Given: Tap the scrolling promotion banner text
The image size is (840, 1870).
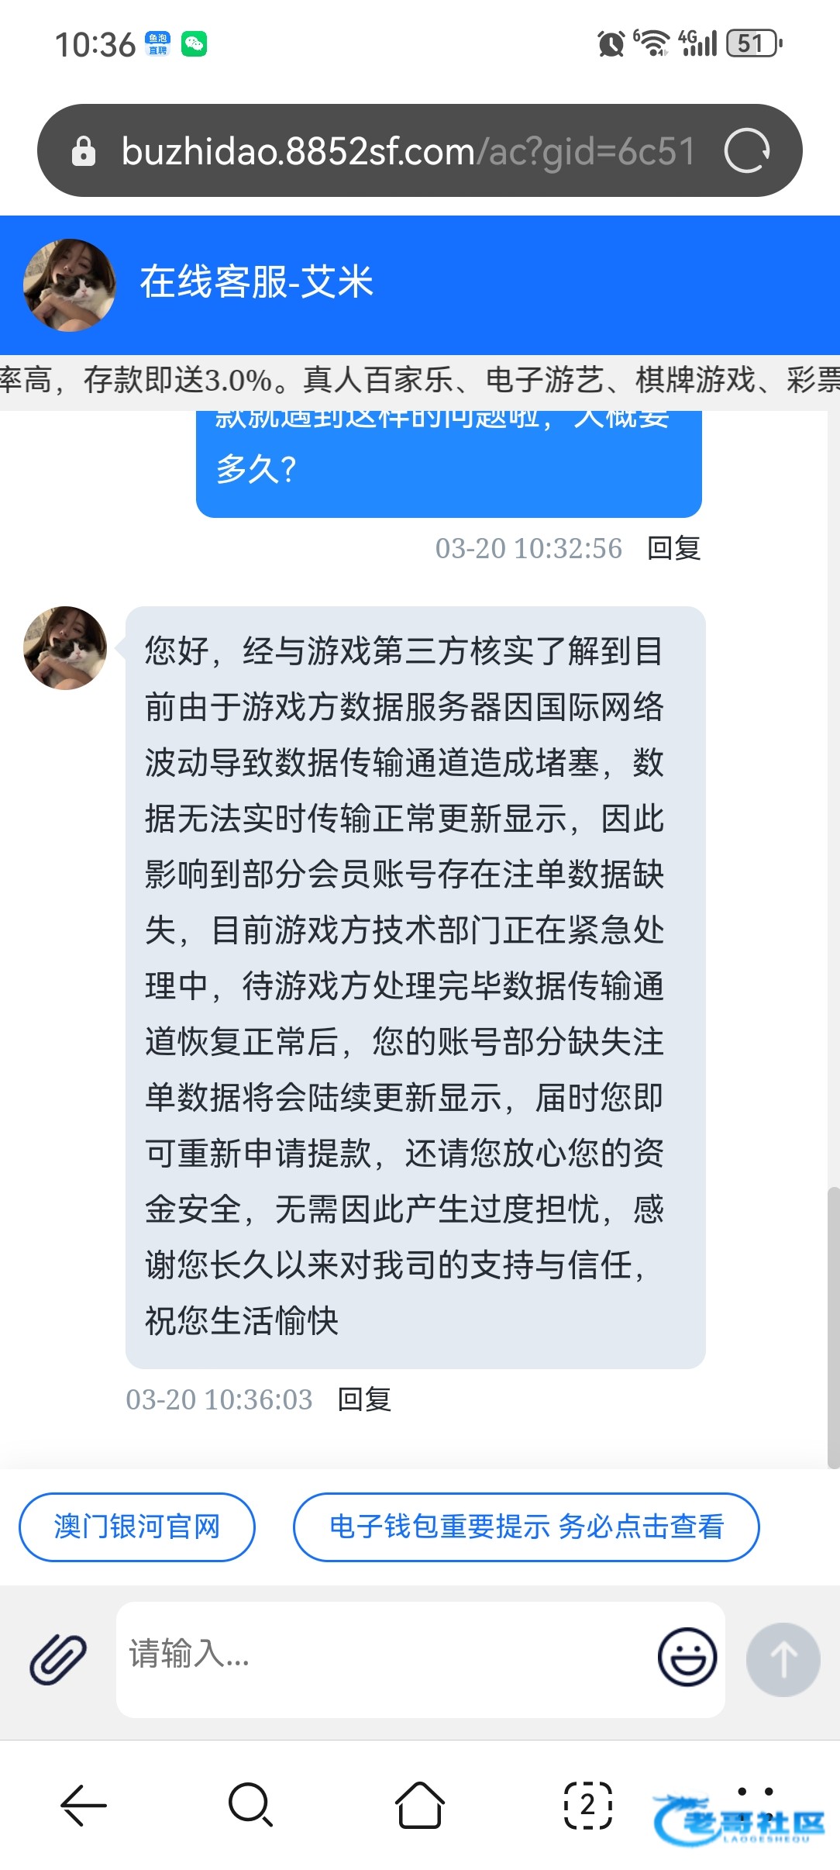Looking at the screenshot, I should click(x=420, y=380).
